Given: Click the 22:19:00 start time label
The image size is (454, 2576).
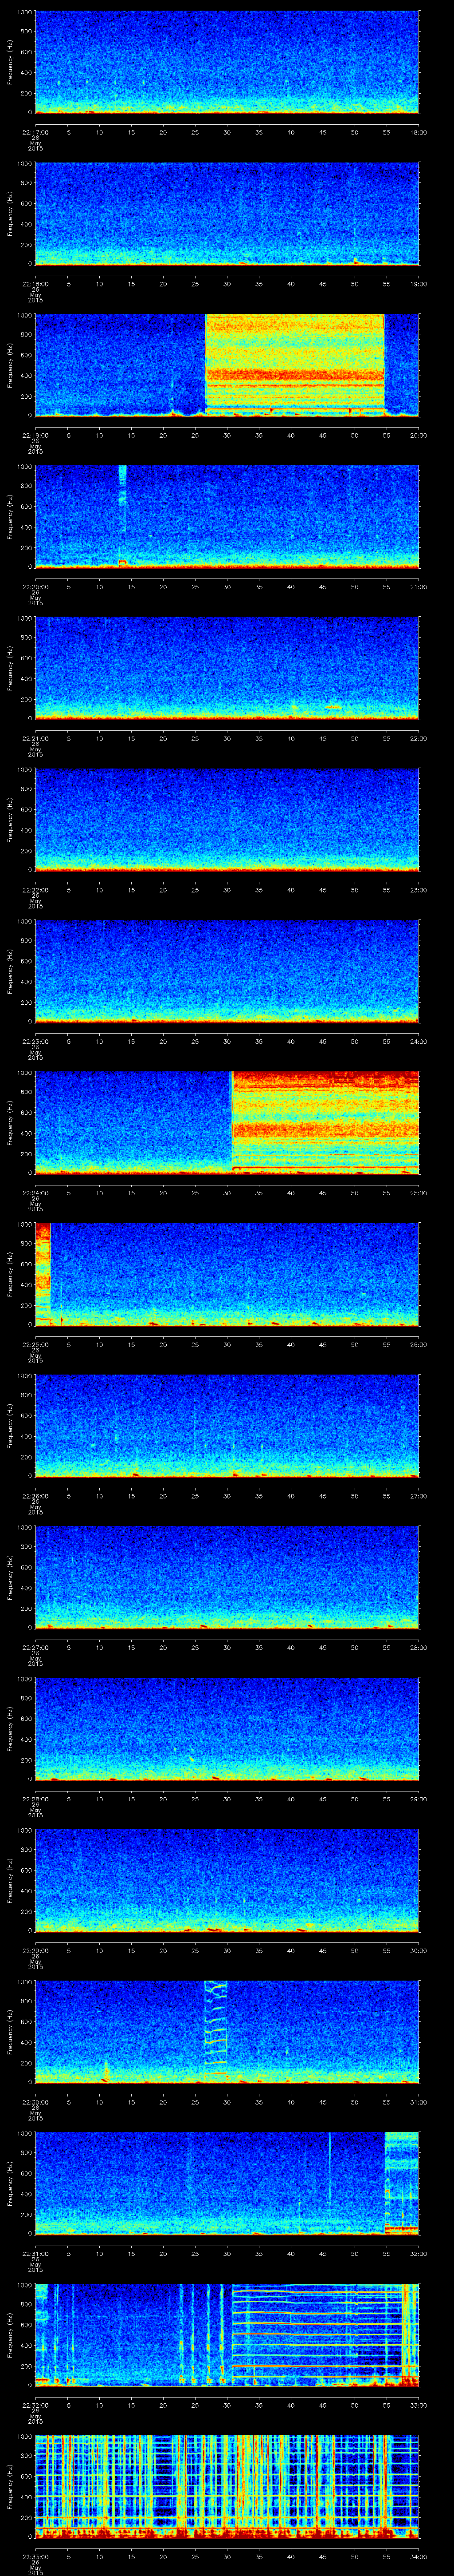Looking at the screenshot, I should 35,434.
